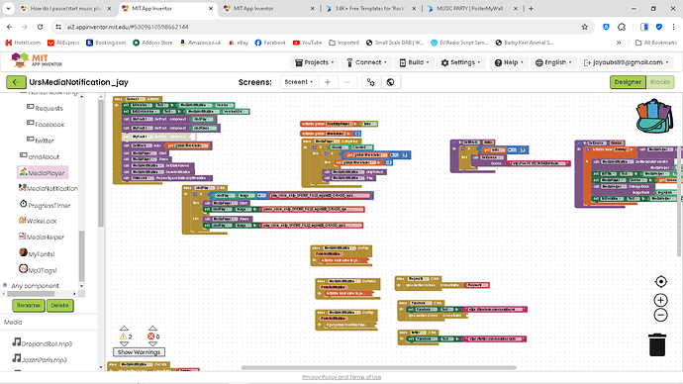This screenshot has width=683, height=384.
Task: Open the Help dropdown menu
Action: click(509, 62)
